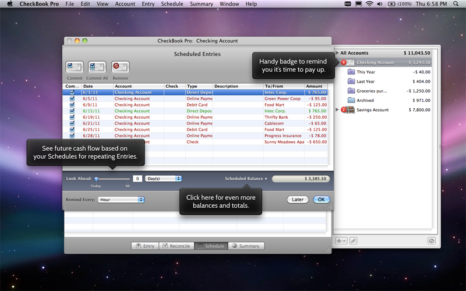466x291 pixels.
Task: Sort by the Type column header
Action: point(199,86)
